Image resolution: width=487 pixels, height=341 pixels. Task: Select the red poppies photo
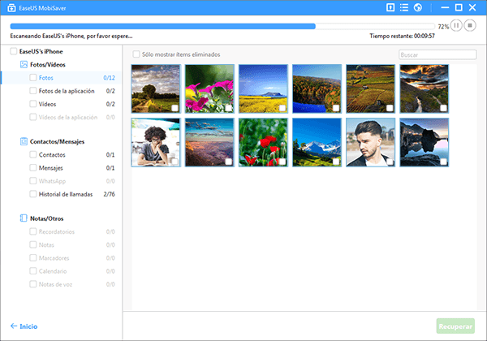point(263,142)
